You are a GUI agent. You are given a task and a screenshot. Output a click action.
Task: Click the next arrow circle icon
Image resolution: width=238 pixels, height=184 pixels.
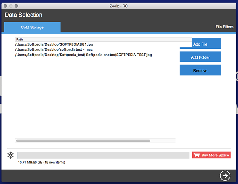pos(225,176)
